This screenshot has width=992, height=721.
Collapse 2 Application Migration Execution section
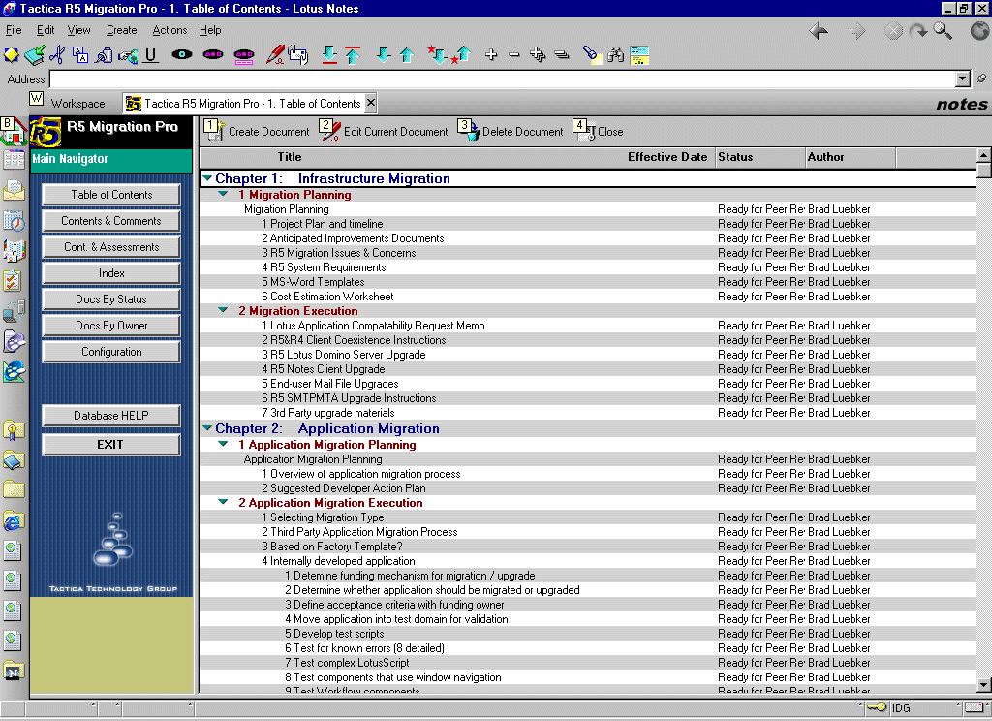(223, 502)
